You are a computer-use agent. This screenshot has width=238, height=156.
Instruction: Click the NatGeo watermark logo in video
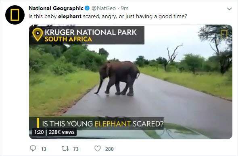pyautogui.click(x=224, y=34)
